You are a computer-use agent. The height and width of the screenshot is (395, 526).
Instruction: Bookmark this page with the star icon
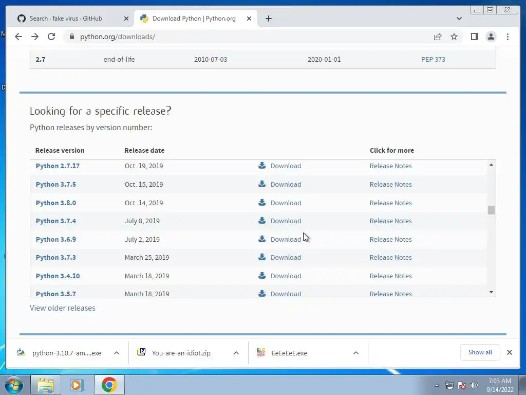pyautogui.click(x=454, y=37)
